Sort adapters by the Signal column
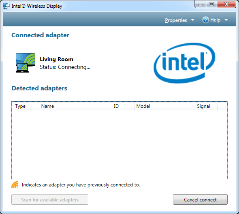 point(206,106)
